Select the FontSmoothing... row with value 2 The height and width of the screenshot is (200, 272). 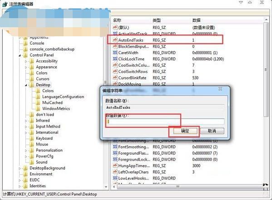tap(165, 147)
